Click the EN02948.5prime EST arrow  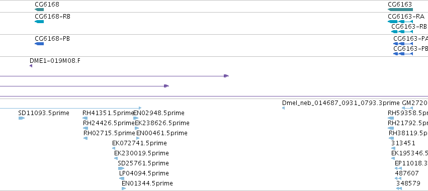(x=136, y=118)
